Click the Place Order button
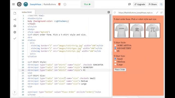The width and height of the screenshot is (175, 98). click(120, 70)
